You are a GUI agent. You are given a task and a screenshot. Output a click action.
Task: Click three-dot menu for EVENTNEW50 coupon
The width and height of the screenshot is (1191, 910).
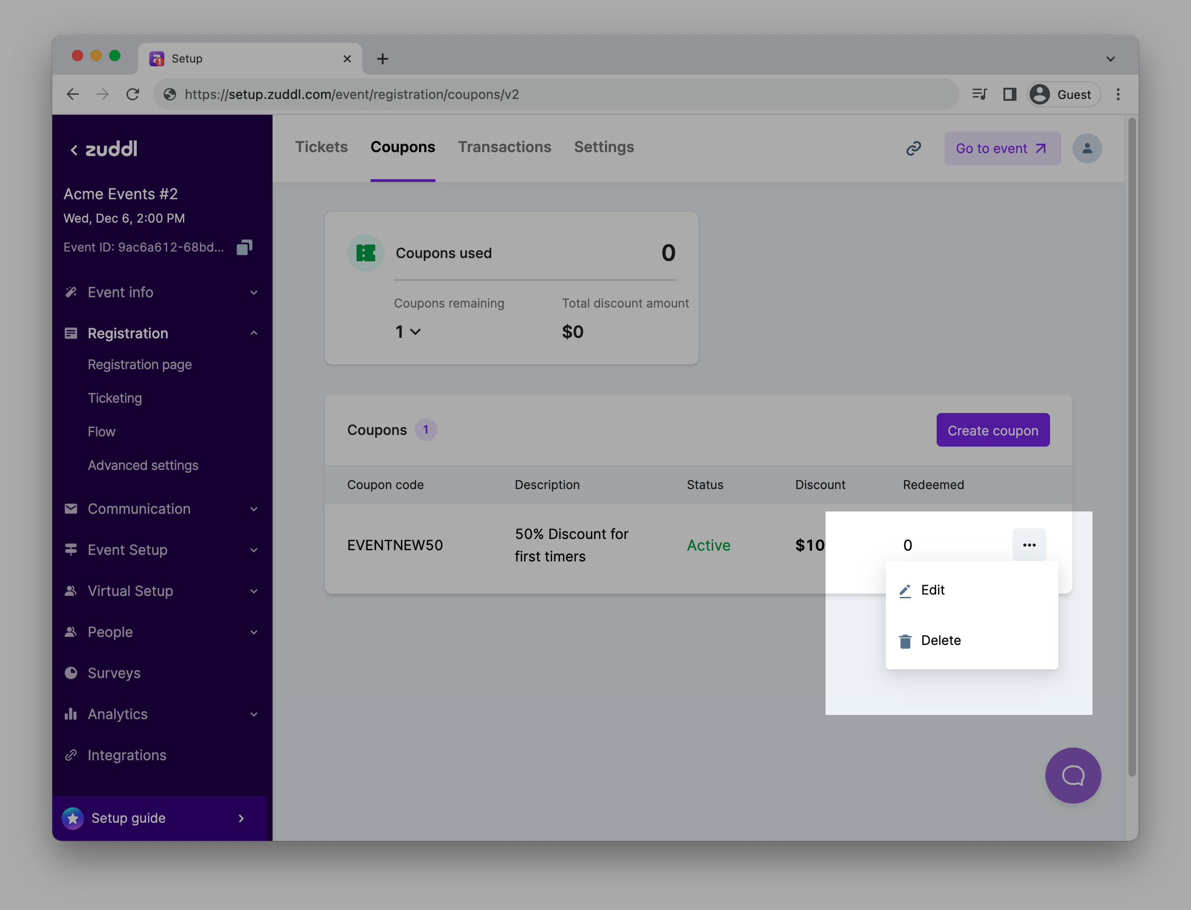coord(1029,545)
